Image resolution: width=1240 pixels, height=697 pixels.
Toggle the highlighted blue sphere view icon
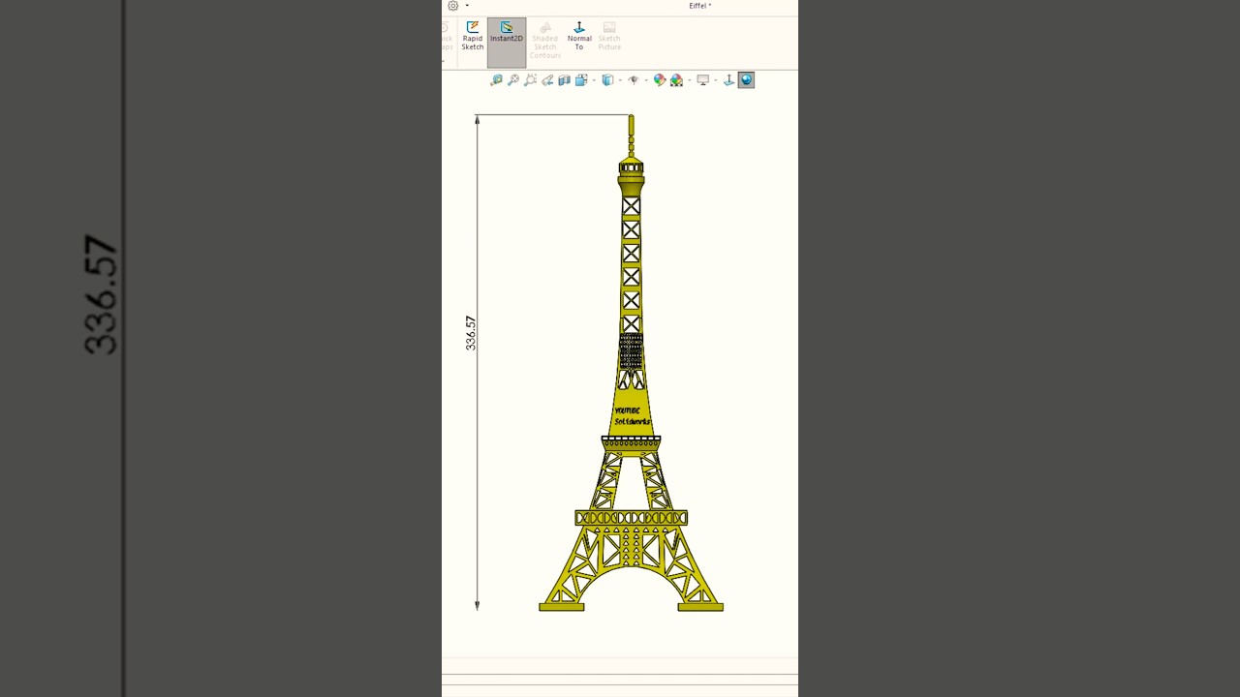(x=746, y=80)
